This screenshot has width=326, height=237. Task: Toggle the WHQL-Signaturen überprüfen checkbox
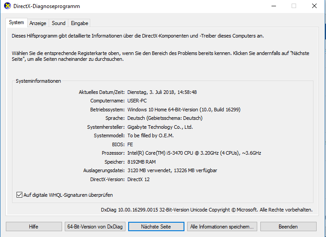[19, 195]
